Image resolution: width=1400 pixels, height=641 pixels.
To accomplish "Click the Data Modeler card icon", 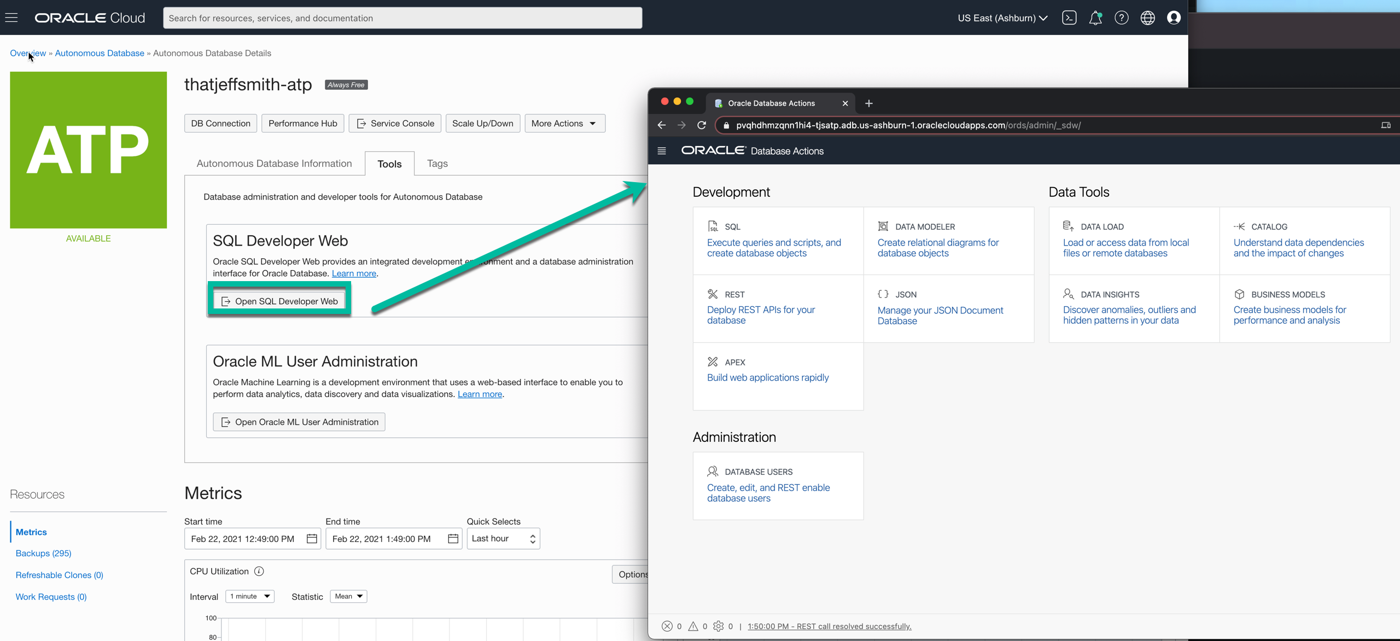I will tap(883, 226).
